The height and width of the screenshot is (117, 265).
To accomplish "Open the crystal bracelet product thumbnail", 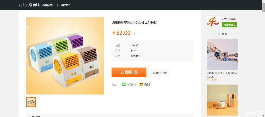I will [222, 54].
